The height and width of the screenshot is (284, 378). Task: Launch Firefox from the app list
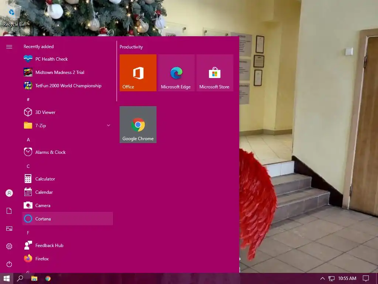(68, 258)
